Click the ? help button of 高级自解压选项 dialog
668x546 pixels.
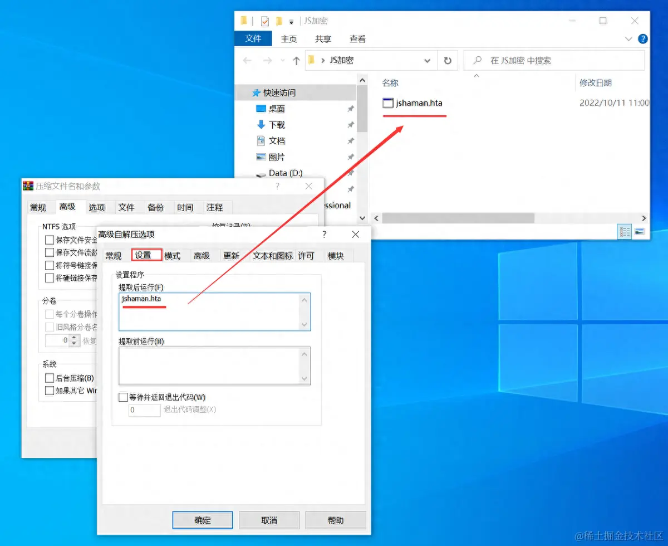click(325, 235)
